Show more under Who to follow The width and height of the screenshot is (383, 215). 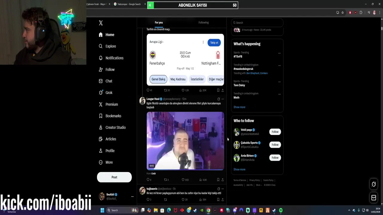pyautogui.click(x=239, y=170)
